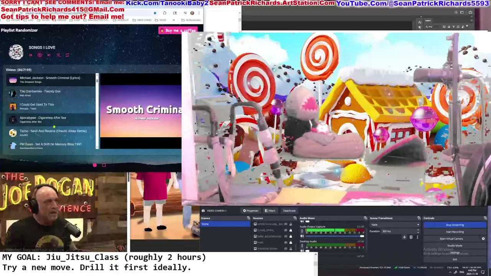Open browser three-dot menu
This screenshot has height=276, width=491.
point(199,13)
